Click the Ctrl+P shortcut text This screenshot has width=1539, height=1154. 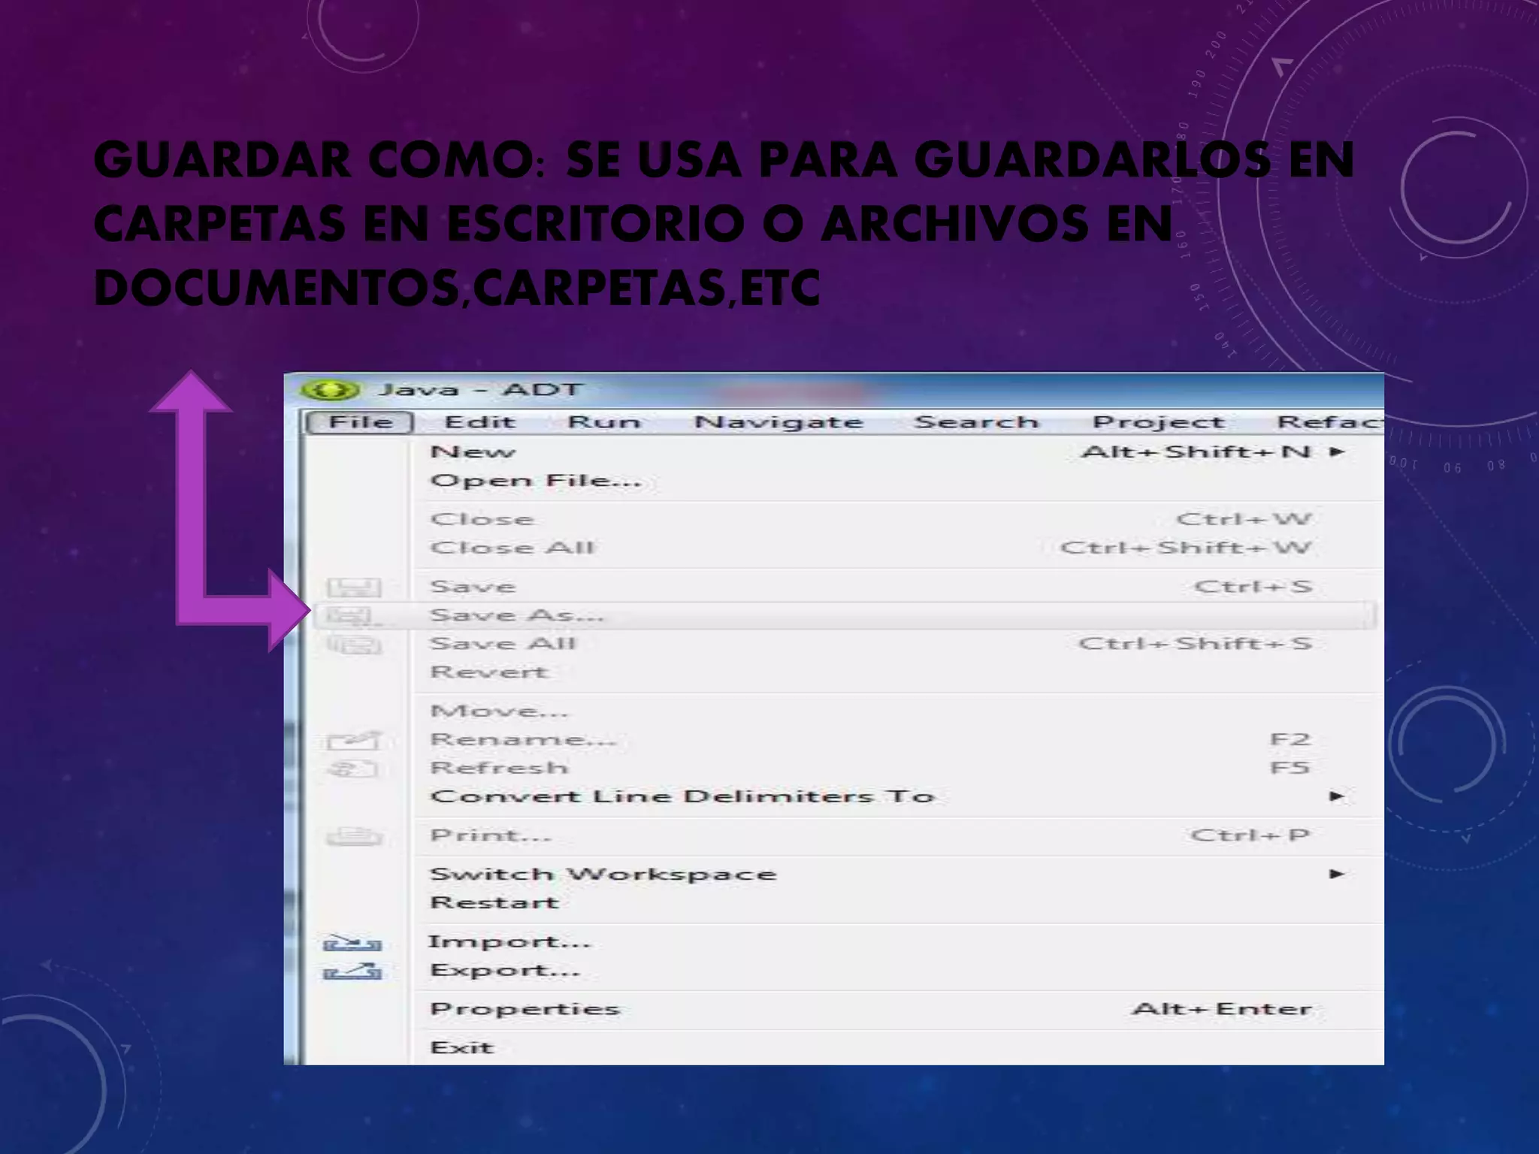[x=1250, y=835]
